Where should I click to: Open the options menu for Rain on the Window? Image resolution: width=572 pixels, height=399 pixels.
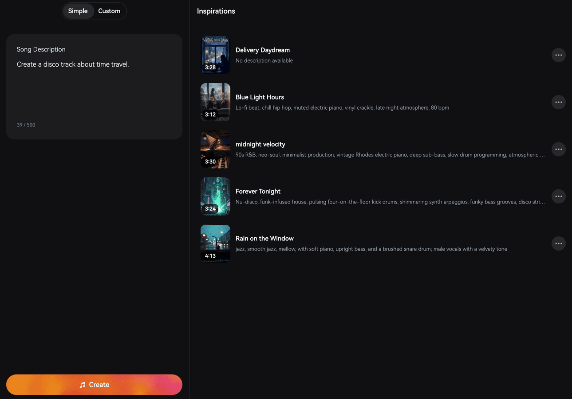coord(558,243)
